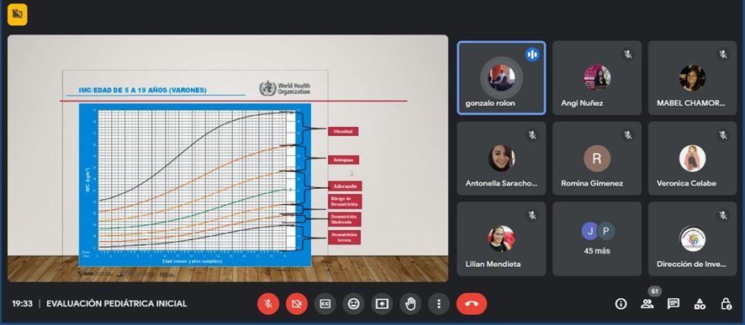Select MABEL CHAMOR... participant tile

tap(692, 78)
